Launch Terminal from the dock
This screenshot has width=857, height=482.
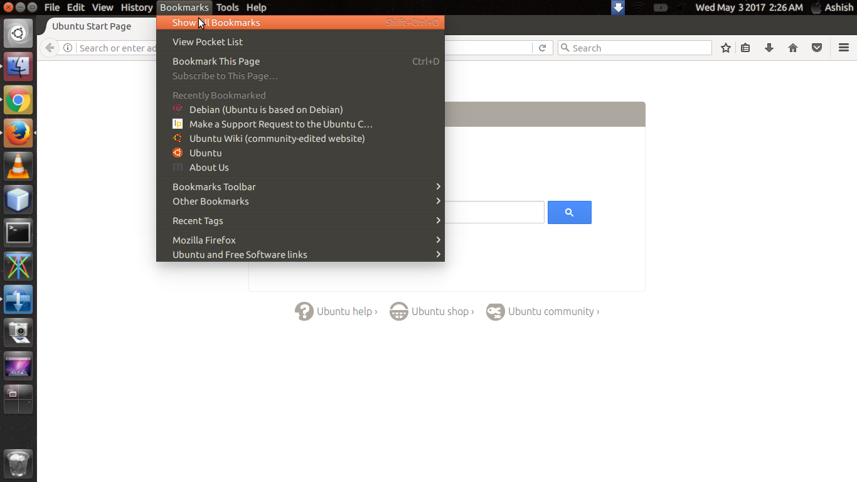[18, 233]
